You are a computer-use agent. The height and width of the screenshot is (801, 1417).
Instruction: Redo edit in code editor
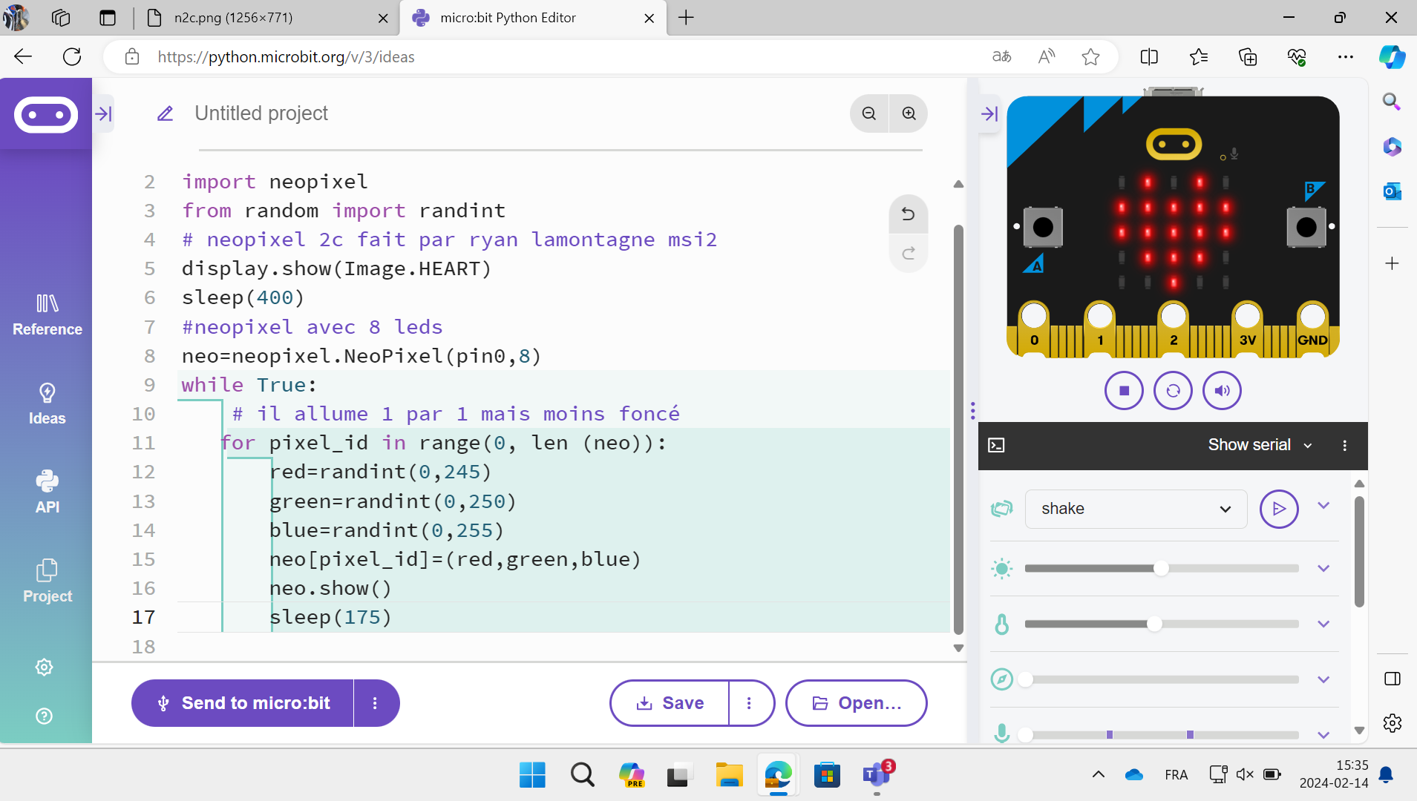(909, 254)
